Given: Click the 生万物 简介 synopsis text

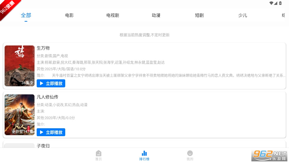Looking at the screenshot, I should coord(161,75).
